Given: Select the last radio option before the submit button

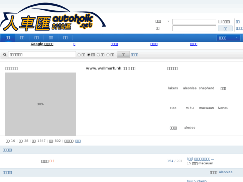Looking at the screenshot, I should point(108,55).
